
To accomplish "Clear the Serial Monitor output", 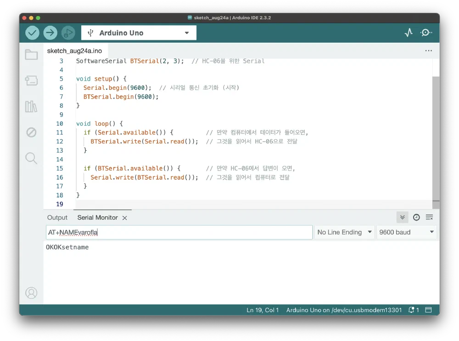I will [x=429, y=217].
